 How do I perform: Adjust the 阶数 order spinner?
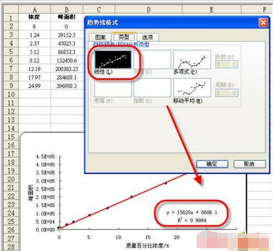[x=227, y=64]
